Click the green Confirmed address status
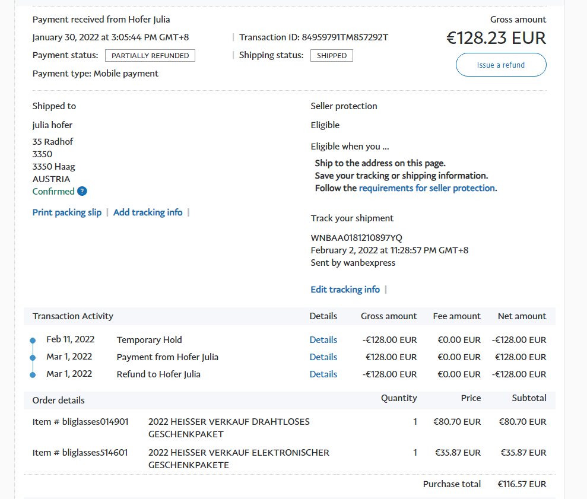The height and width of the screenshot is (499, 587). tap(53, 191)
